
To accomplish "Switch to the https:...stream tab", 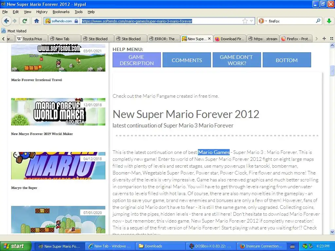I will coord(263,39).
